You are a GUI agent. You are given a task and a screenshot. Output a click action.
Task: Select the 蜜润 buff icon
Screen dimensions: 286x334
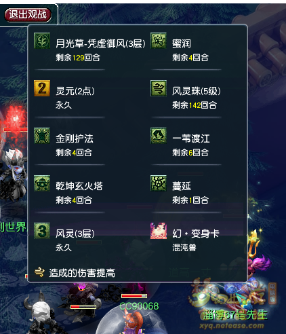tap(159, 41)
